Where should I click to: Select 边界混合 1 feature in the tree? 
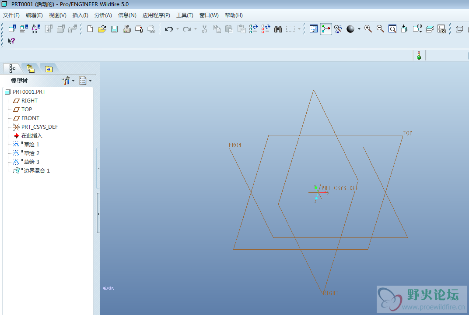point(31,171)
